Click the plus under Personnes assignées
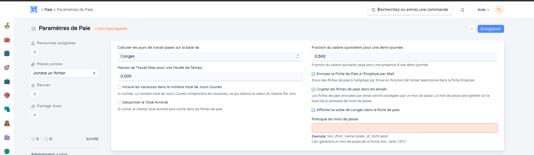 (x=35, y=52)
